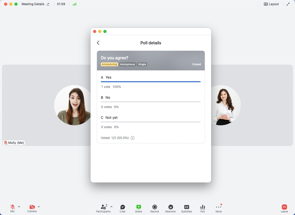Open Meeting Details in the title bar
Viewport: 295px width, 215px height.
pos(33,4)
